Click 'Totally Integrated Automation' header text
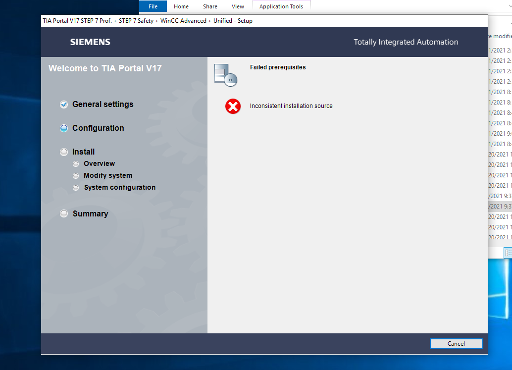 point(406,42)
